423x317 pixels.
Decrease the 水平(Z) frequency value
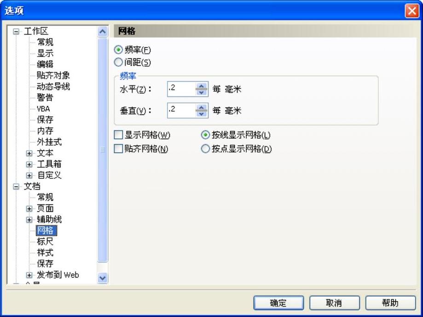pyautogui.click(x=201, y=92)
